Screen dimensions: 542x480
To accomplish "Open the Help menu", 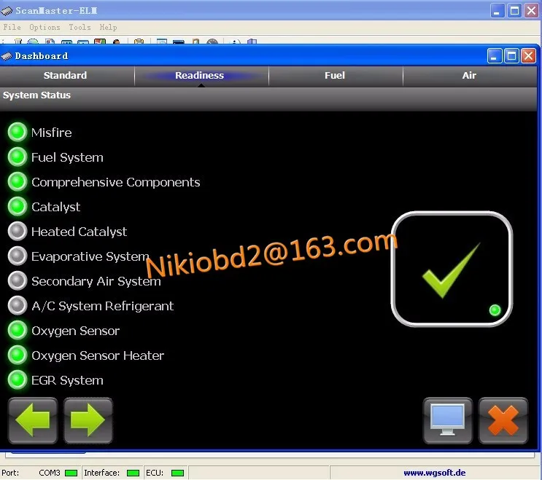I will pos(108,27).
